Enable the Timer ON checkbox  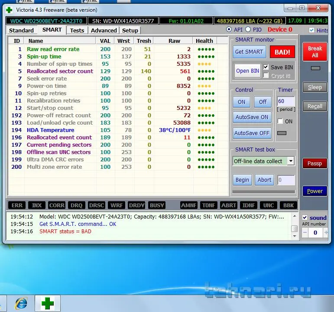pos(280,121)
